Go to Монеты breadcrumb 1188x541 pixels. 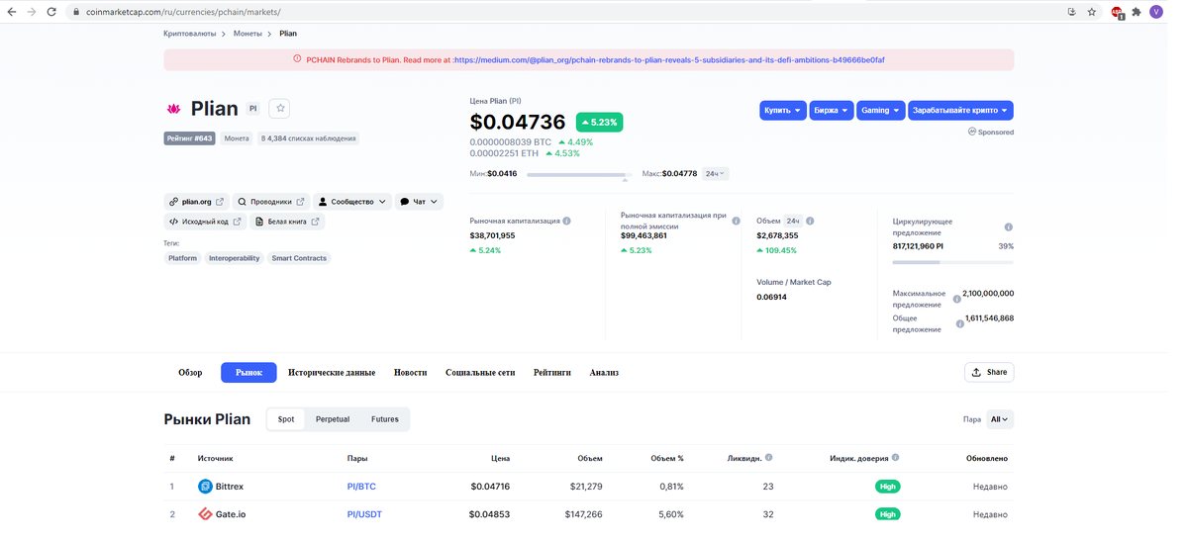click(247, 34)
